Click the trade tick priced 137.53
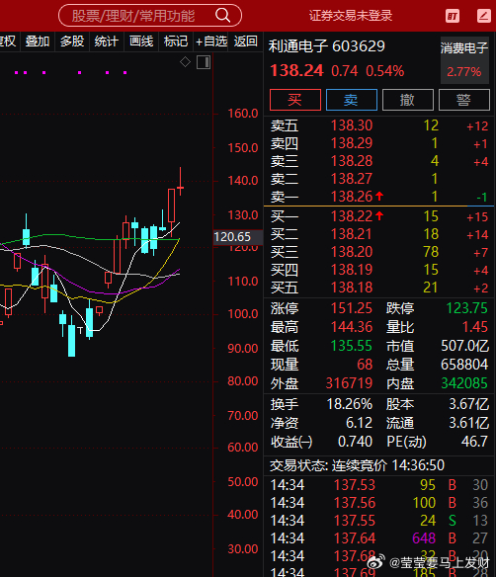The height and width of the screenshot is (577, 496). pyautogui.click(x=355, y=485)
